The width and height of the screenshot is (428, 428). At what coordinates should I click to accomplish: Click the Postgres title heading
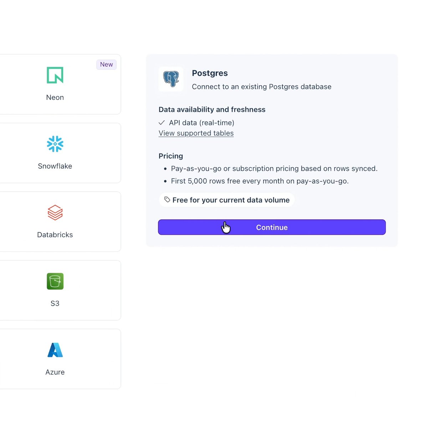pos(210,73)
